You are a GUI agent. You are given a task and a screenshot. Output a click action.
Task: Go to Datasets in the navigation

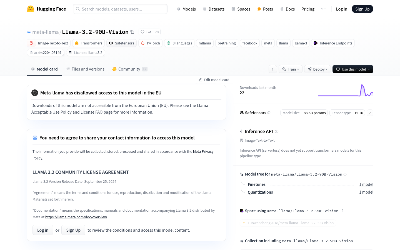213,9
